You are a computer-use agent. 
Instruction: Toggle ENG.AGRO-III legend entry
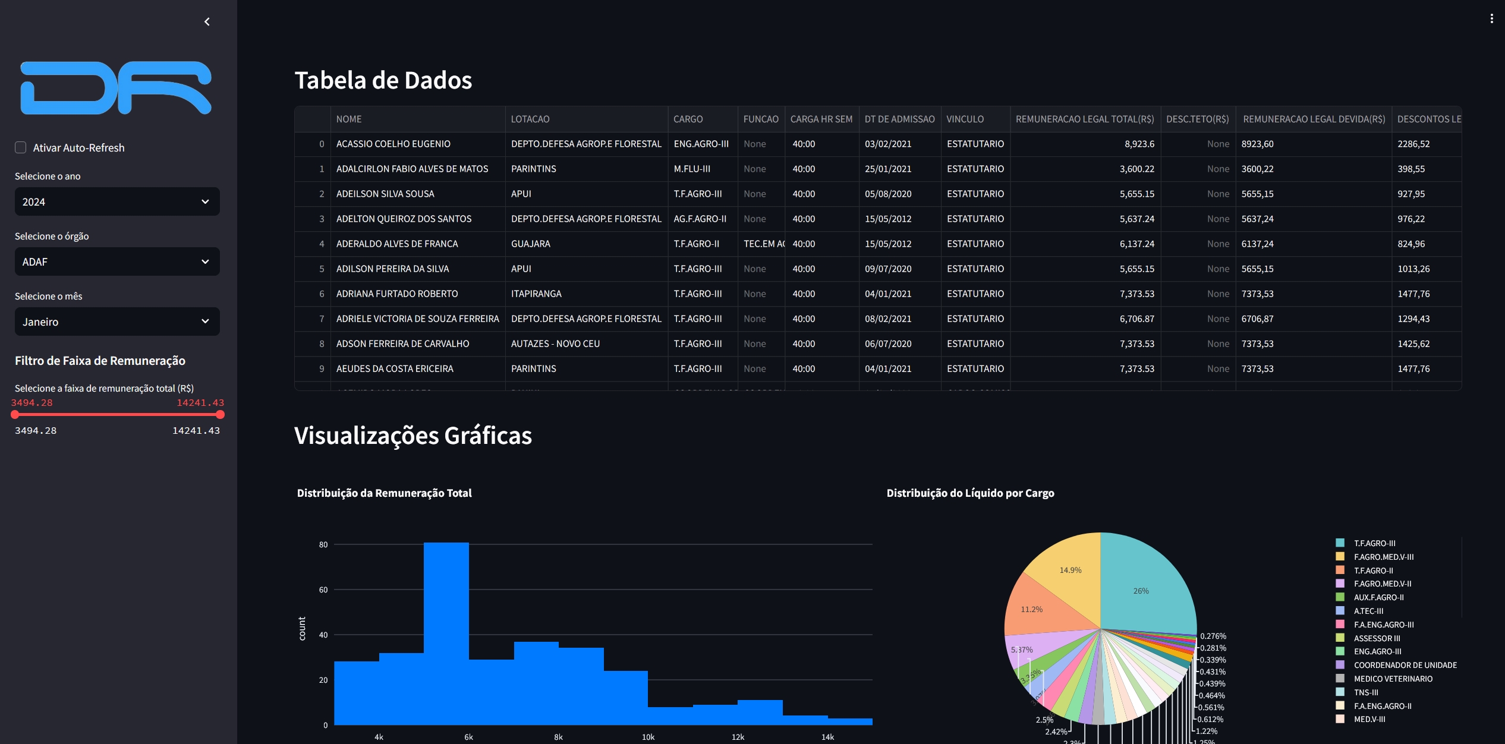(x=1369, y=651)
